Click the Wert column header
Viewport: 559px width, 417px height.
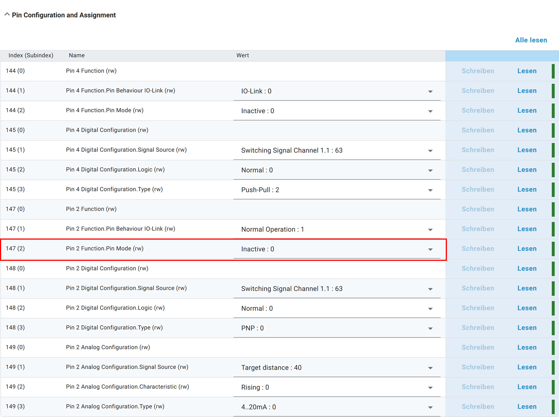click(x=242, y=56)
